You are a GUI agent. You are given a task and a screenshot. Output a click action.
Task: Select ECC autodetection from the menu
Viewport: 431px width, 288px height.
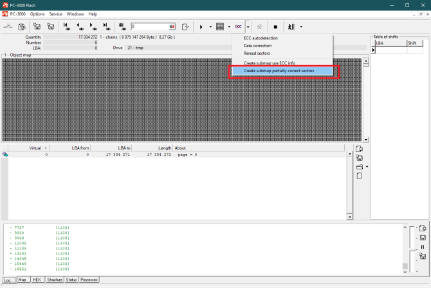(x=282, y=38)
